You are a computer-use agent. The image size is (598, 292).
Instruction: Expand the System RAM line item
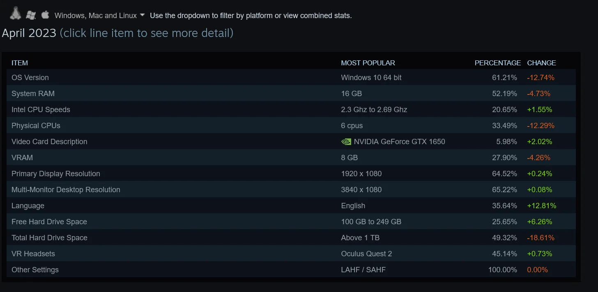tap(291, 93)
